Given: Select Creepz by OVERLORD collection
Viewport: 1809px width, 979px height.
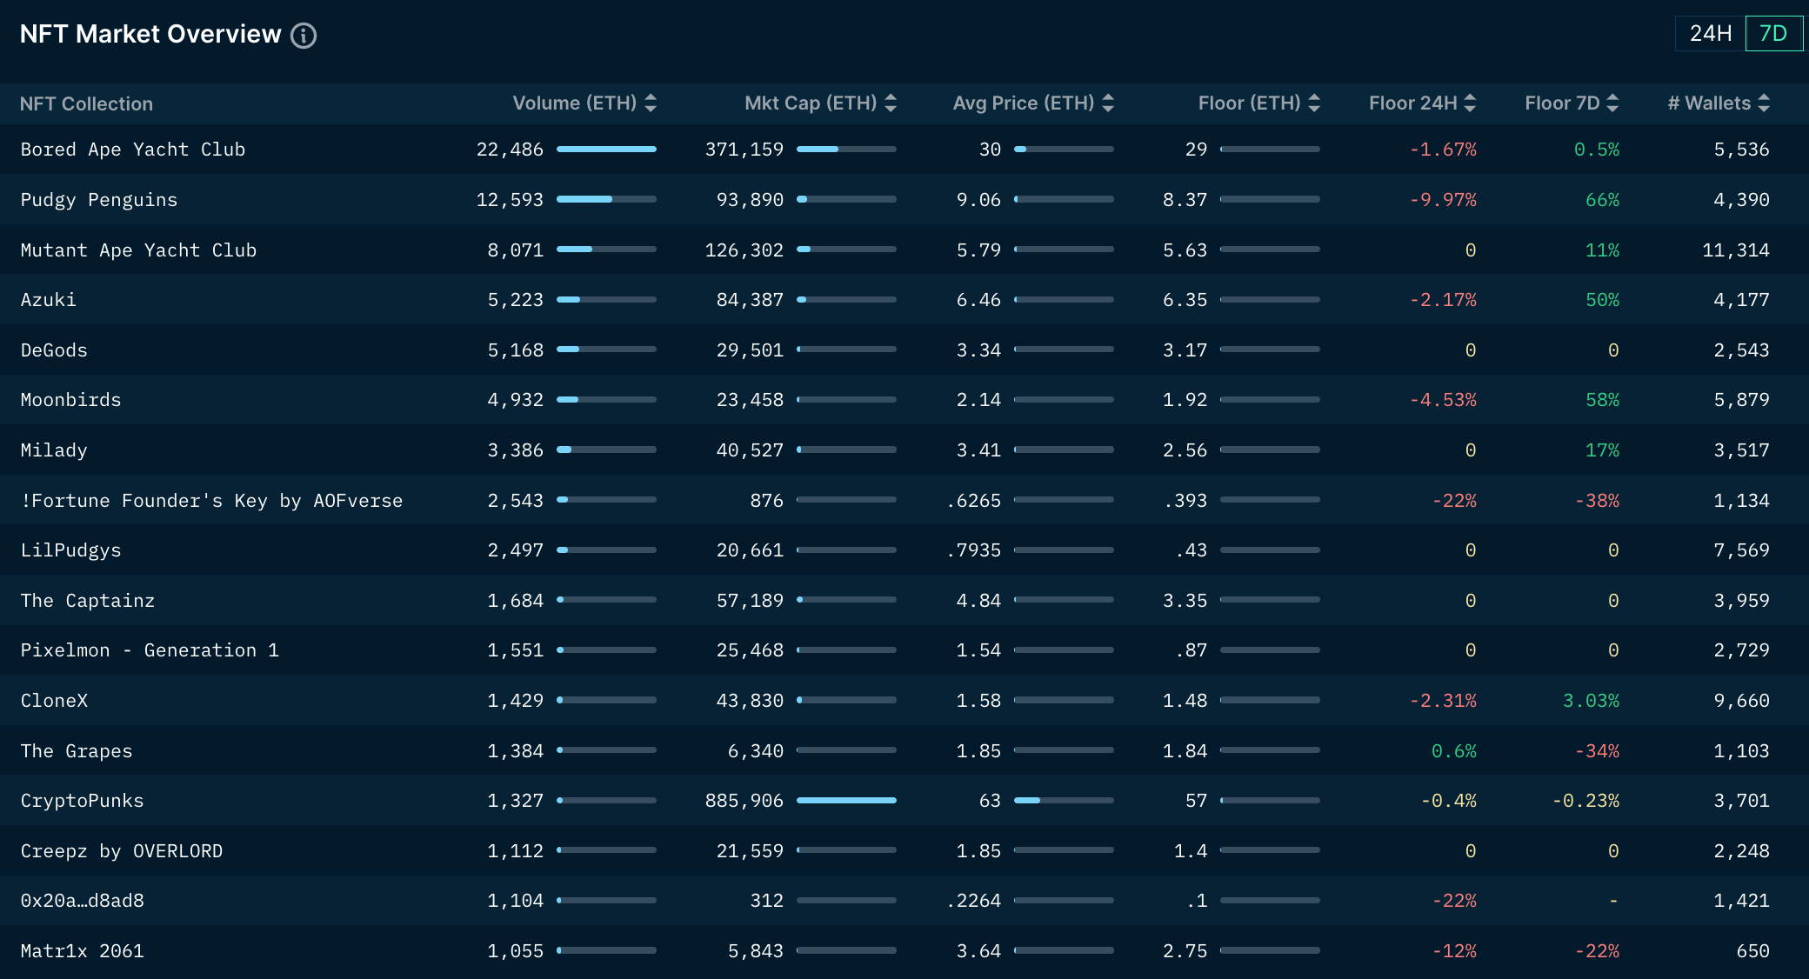Looking at the screenshot, I should click(122, 851).
